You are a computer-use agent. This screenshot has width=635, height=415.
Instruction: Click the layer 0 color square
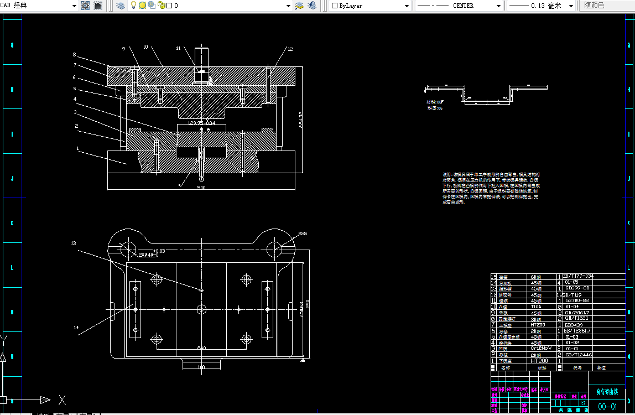tap(169, 6)
